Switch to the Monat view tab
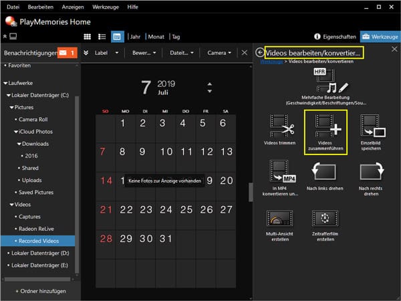Image resolution: width=401 pixels, height=301 pixels. tap(155, 36)
